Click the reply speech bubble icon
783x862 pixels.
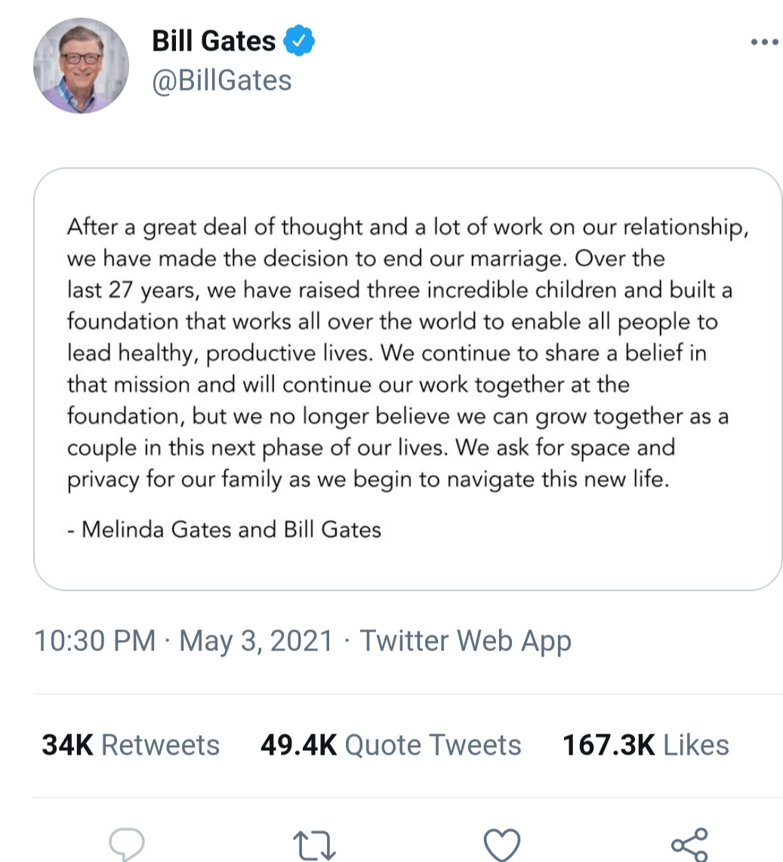(x=126, y=841)
